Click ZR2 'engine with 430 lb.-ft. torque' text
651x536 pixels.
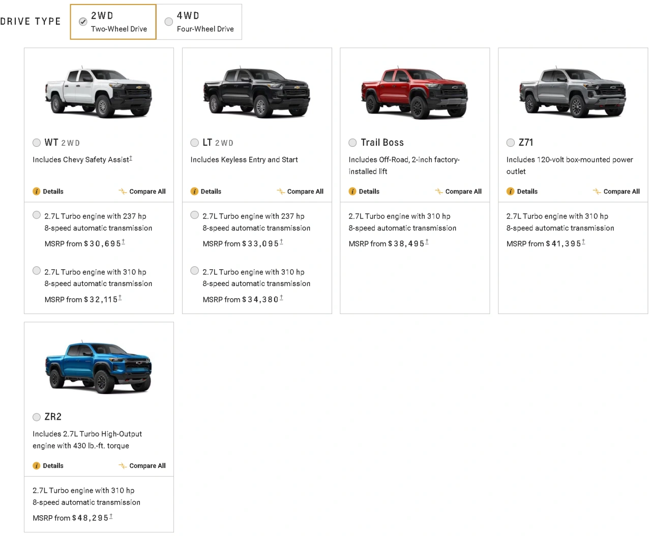point(81,446)
